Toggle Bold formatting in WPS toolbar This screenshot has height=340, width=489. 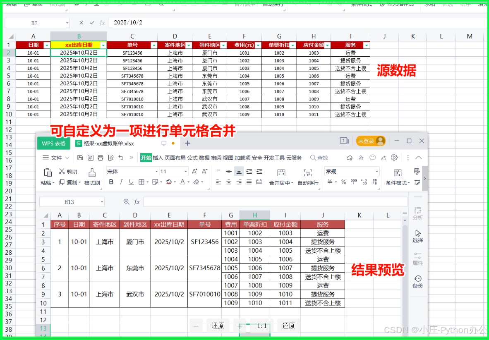[111, 182]
